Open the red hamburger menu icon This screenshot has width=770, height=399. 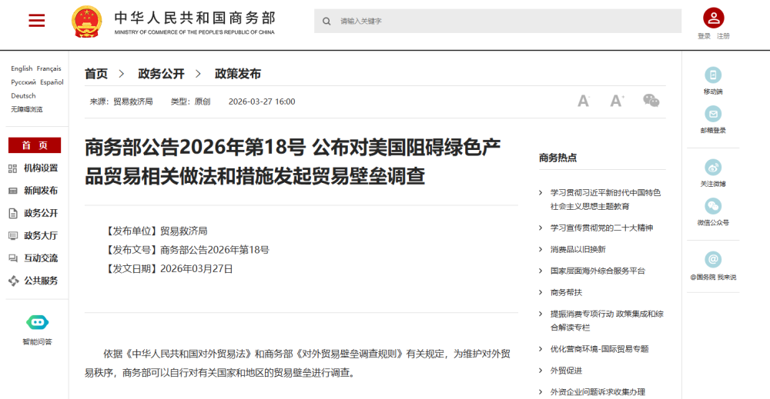pos(37,21)
